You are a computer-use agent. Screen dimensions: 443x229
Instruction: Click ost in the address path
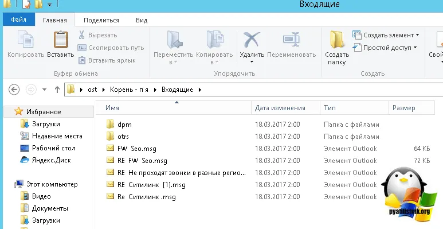point(92,90)
